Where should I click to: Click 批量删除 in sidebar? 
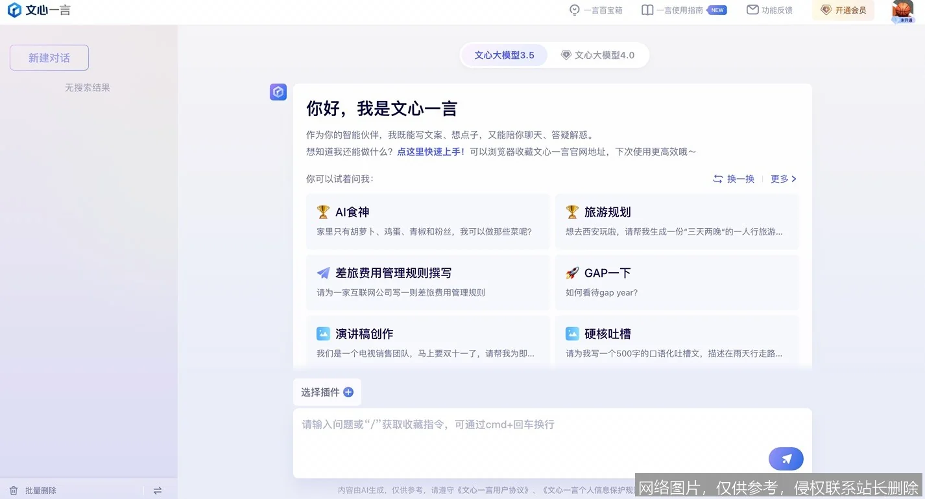[33, 491]
